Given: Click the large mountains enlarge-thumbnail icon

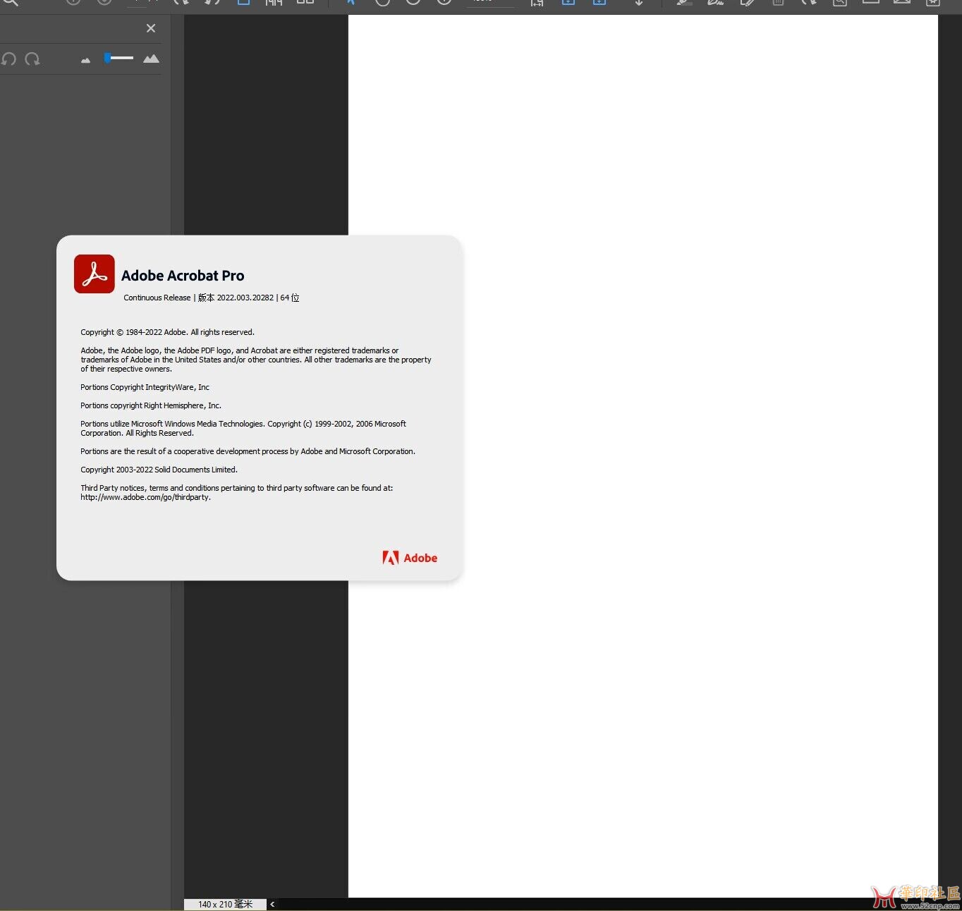Looking at the screenshot, I should point(151,59).
